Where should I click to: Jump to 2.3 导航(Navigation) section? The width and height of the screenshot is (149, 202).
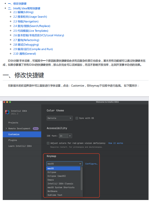coord(26,21)
